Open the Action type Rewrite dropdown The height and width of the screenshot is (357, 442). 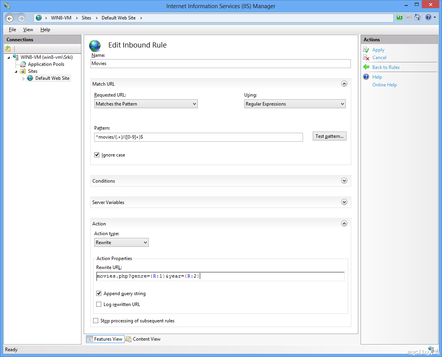click(x=121, y=242)
